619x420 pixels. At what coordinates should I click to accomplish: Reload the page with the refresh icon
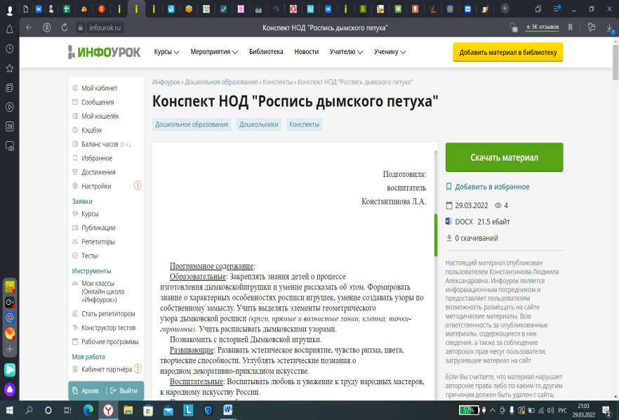pyautogui.click(x=64, y=27)
